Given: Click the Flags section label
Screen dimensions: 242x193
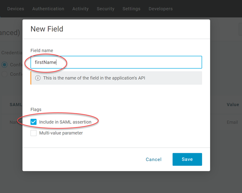Looking at the screenshot, I should tap(36, 109).
